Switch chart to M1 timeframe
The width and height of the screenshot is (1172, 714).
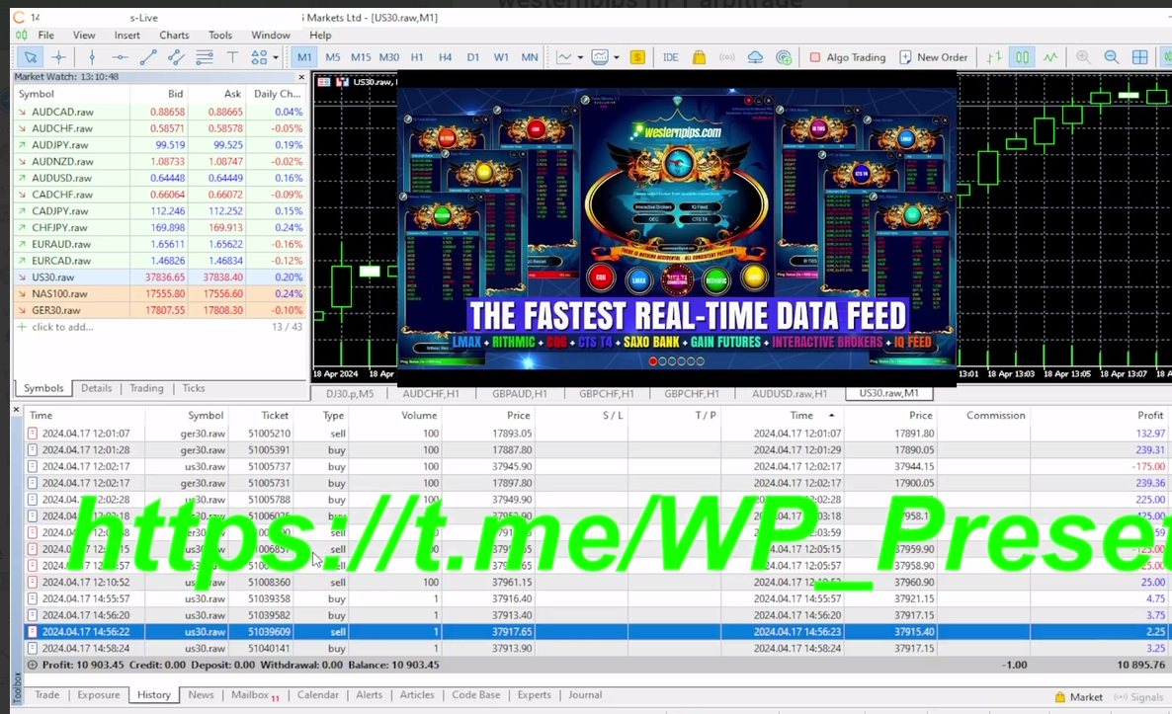tap(304, 57)
